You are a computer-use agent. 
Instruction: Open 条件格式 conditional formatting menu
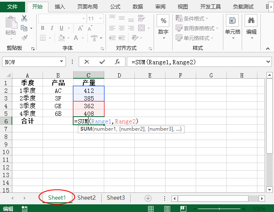point(192,18)
